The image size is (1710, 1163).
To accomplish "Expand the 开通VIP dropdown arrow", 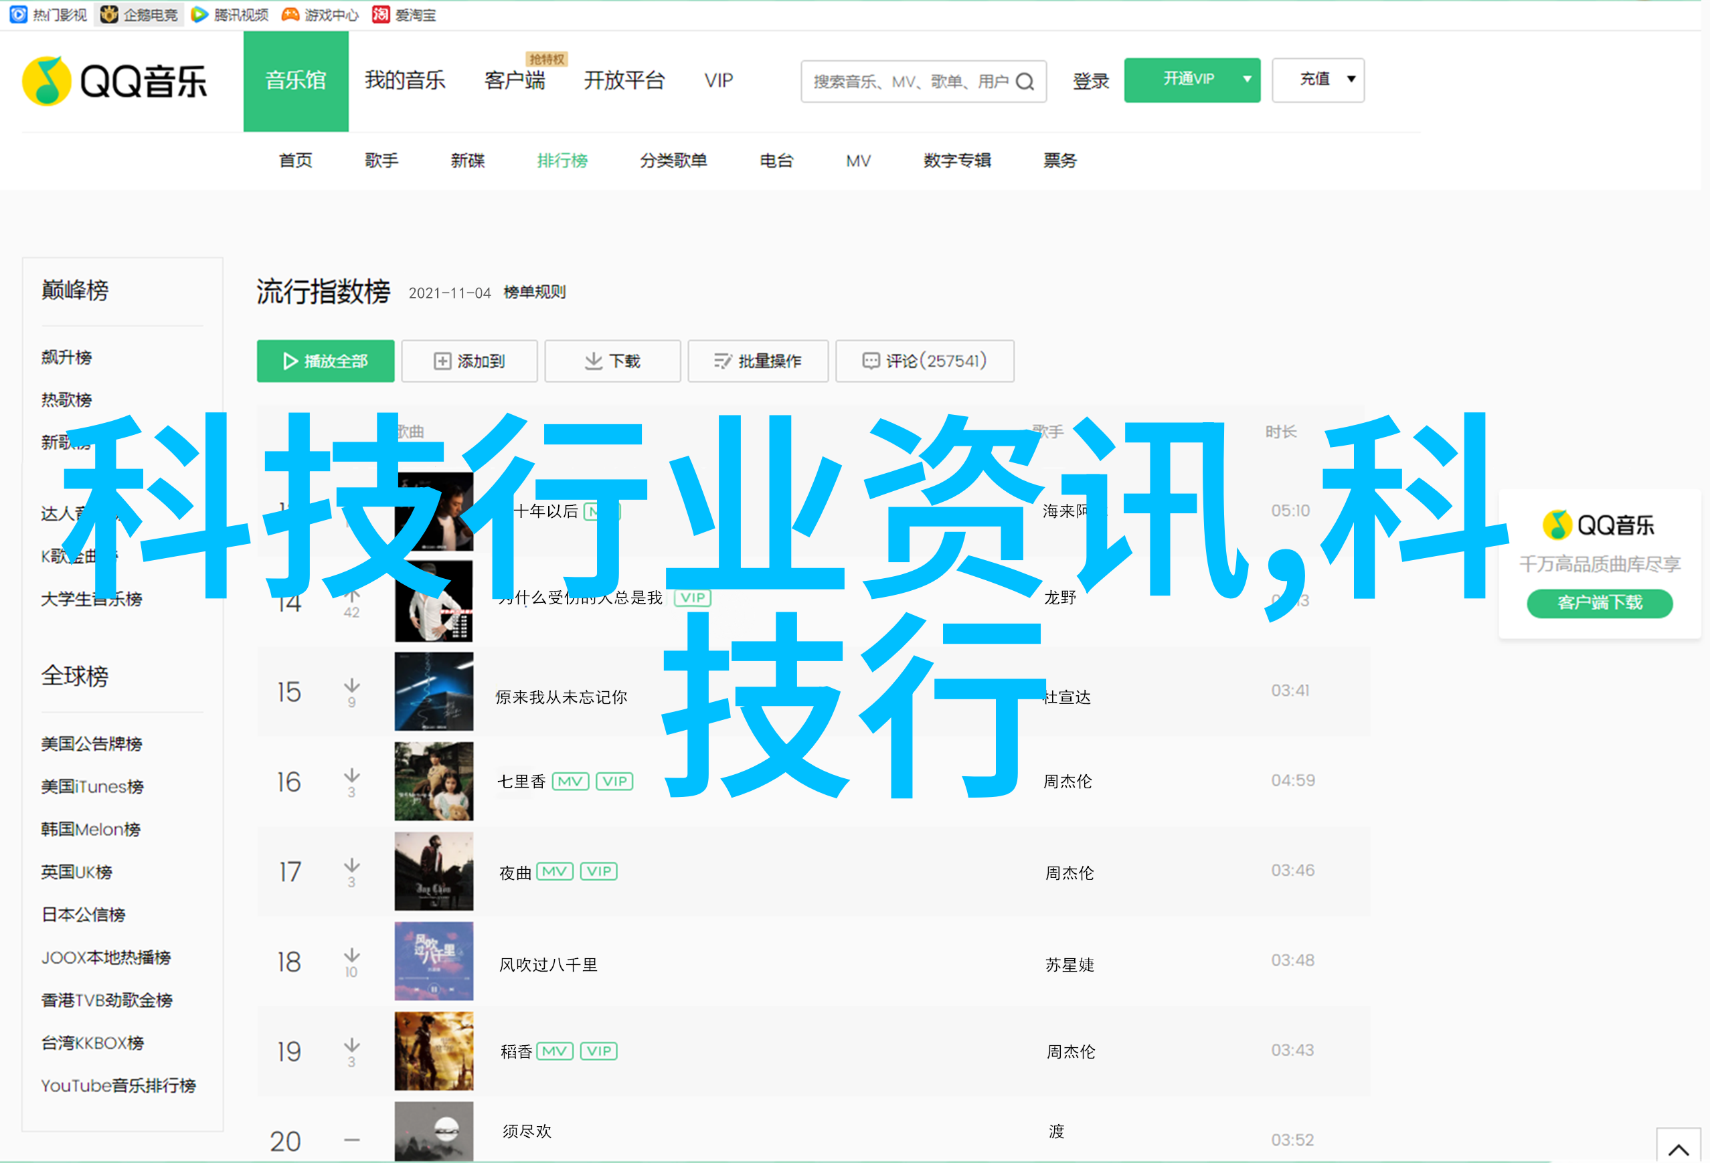I will click(1246, 80).
